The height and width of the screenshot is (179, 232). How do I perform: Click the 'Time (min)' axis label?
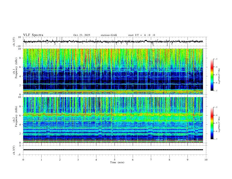(x=117, y=162)
